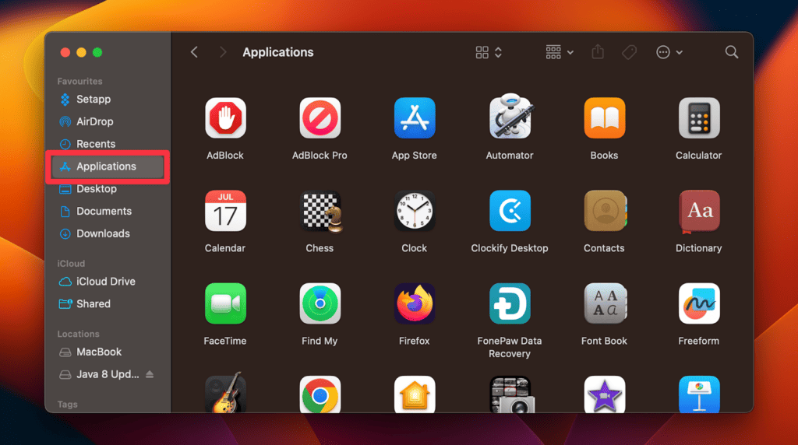This screenshot has width=798, height=445.
Task: Open the Calendar app
Action: click(x=225, y=211)
